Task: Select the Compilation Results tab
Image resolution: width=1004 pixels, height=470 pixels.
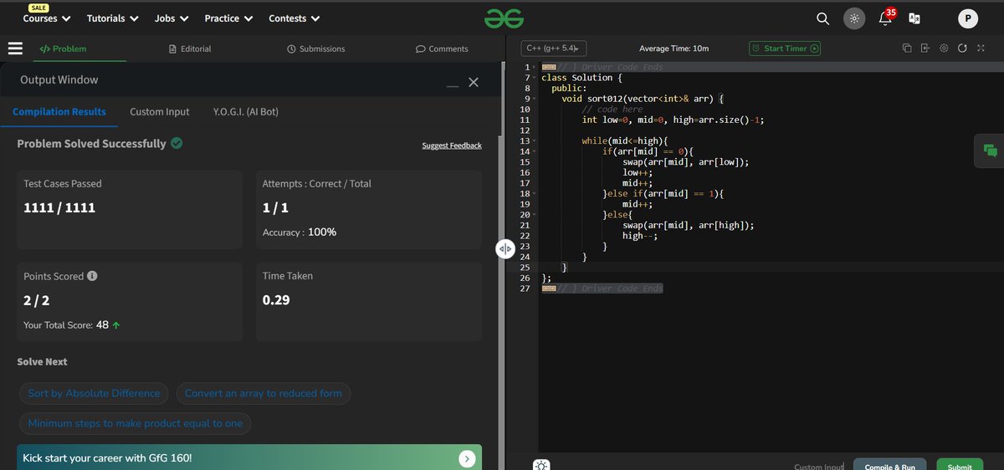Action: [59, 111]
